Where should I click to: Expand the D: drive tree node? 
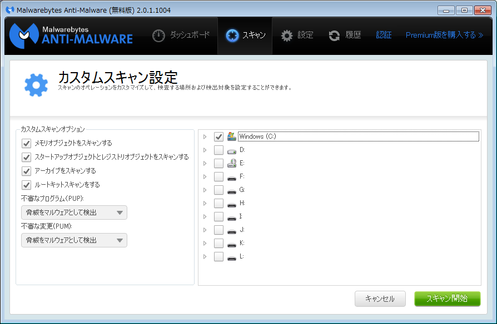(205, 150)
